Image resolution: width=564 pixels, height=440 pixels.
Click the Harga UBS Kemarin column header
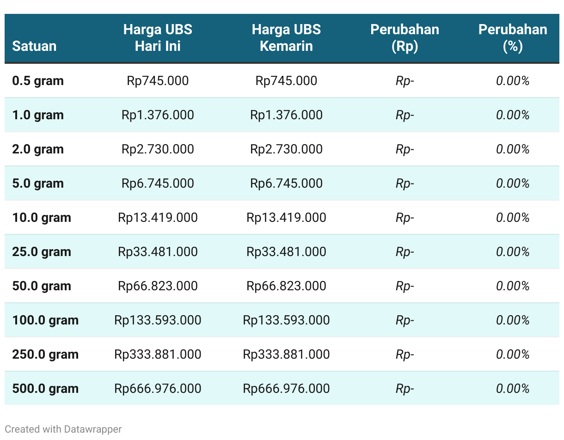pyautogui.click(x=286, y=38)
